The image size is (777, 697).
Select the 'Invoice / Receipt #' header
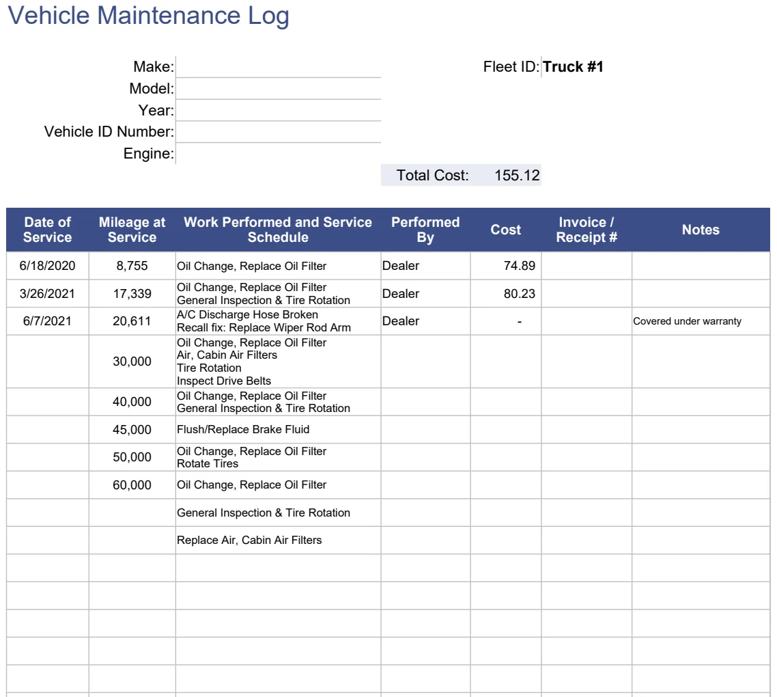587,230
